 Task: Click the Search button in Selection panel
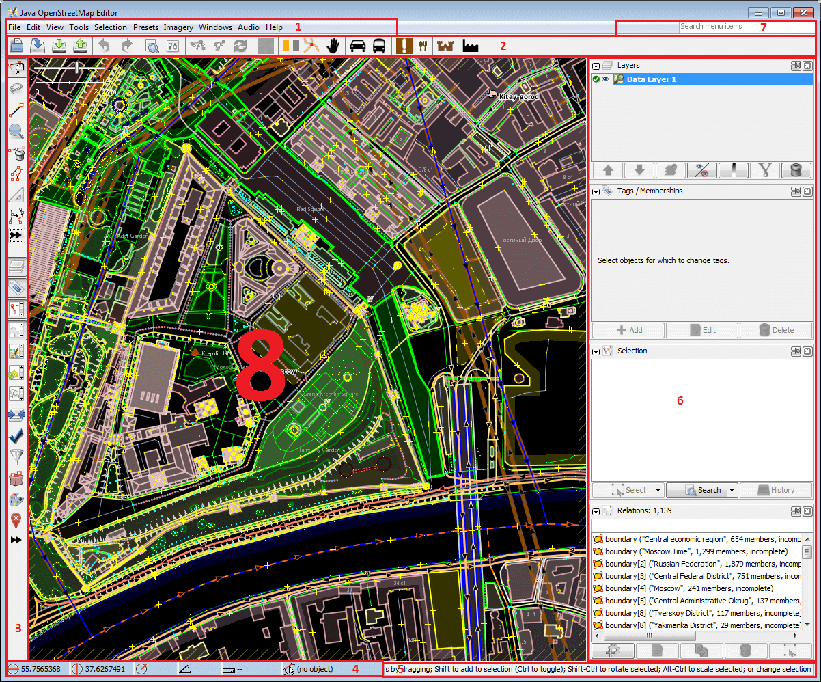click(x=701, y=490)
